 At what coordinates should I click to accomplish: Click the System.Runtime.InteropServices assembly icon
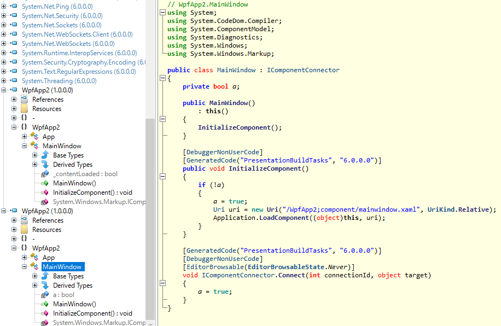pyautogui.click(x=14, y=53)
